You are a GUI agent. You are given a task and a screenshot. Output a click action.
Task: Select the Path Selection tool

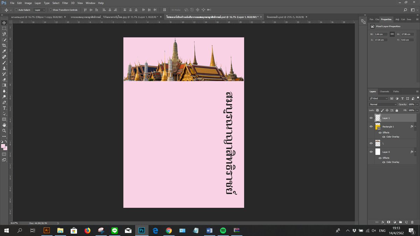coord(4,114)
